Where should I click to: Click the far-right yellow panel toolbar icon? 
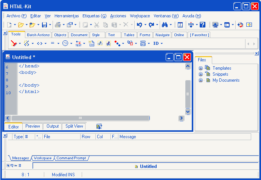[249, 25]
